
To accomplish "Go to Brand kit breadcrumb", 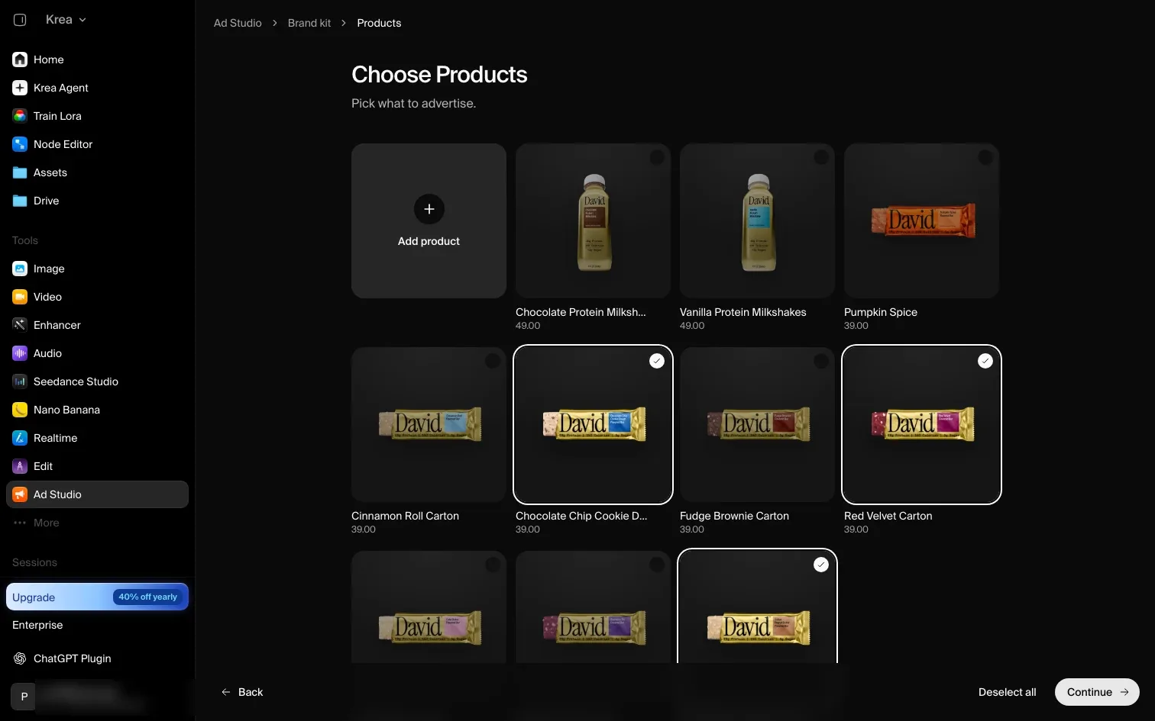I will (x=309, y=23).
